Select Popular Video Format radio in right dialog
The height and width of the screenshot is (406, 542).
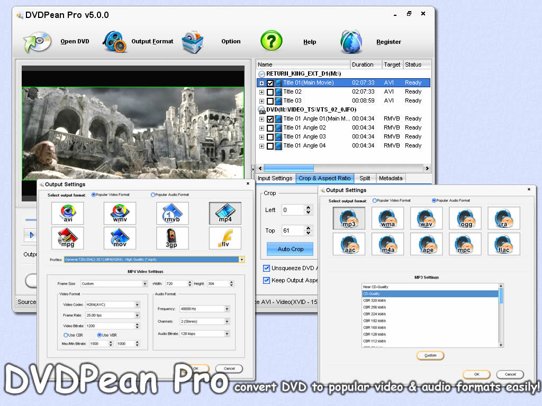point(375,200)
